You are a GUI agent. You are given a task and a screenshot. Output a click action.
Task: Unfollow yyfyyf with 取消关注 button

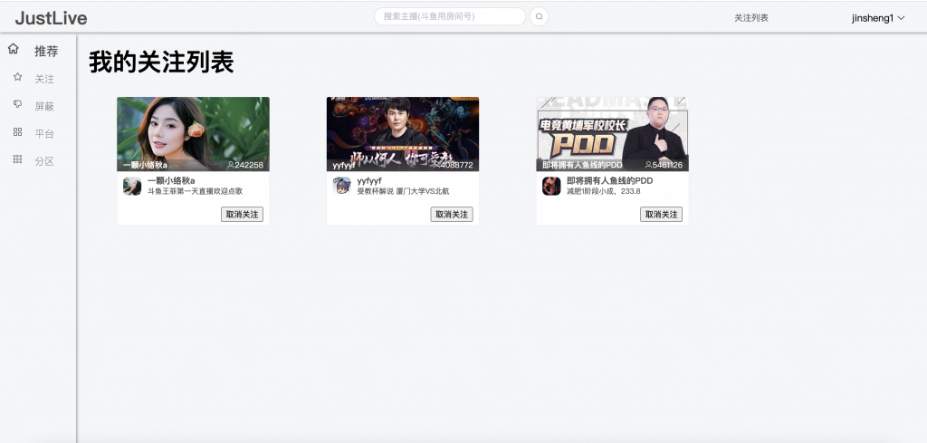click(x=451, y=215)
